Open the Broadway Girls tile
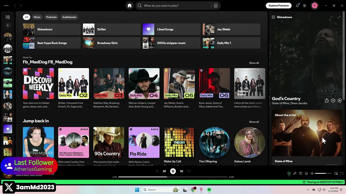This screenshot has height=194, width=346. click(x=112, y=43)
